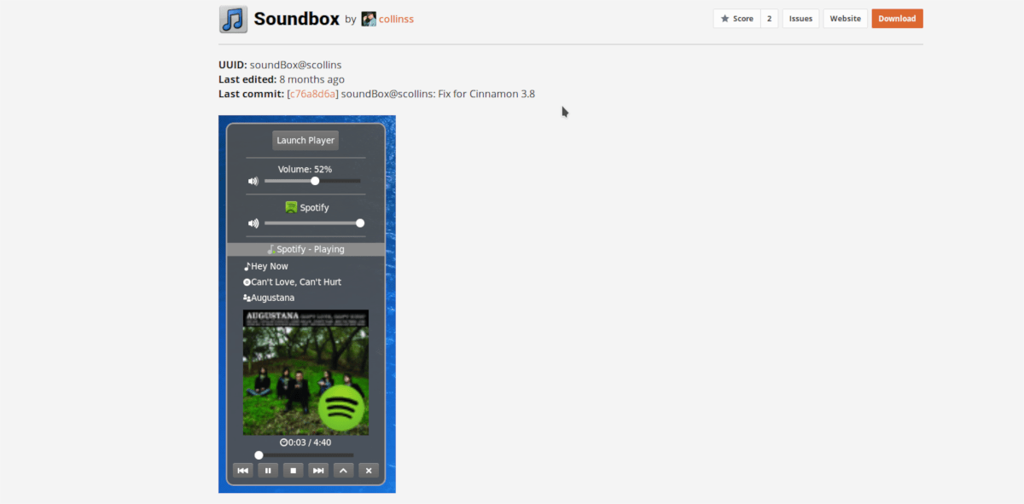
Task: Pause playback with the pause button
Action: click(x=268, y=470)
